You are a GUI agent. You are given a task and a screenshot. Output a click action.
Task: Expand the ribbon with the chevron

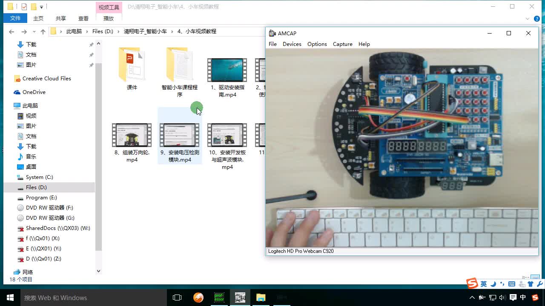click(528, 19)
